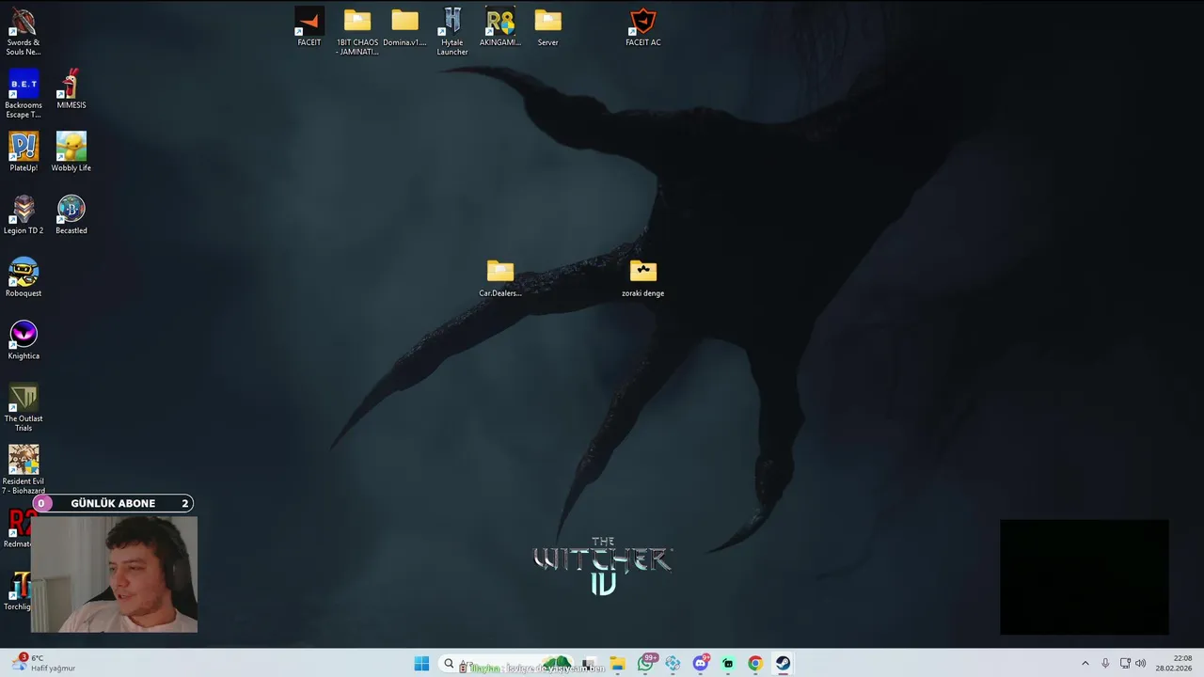Open the volume control tray icon

pyautogui.click(x=1141, y=664)
